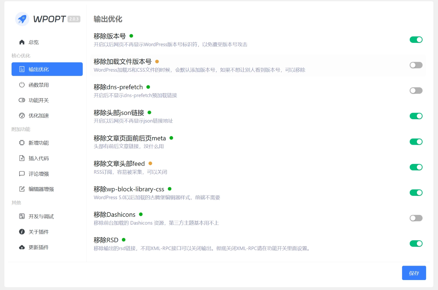Turn on the 移除Dashicons switch
Viewport: 438px width, 290px height.
coord(416,218)
